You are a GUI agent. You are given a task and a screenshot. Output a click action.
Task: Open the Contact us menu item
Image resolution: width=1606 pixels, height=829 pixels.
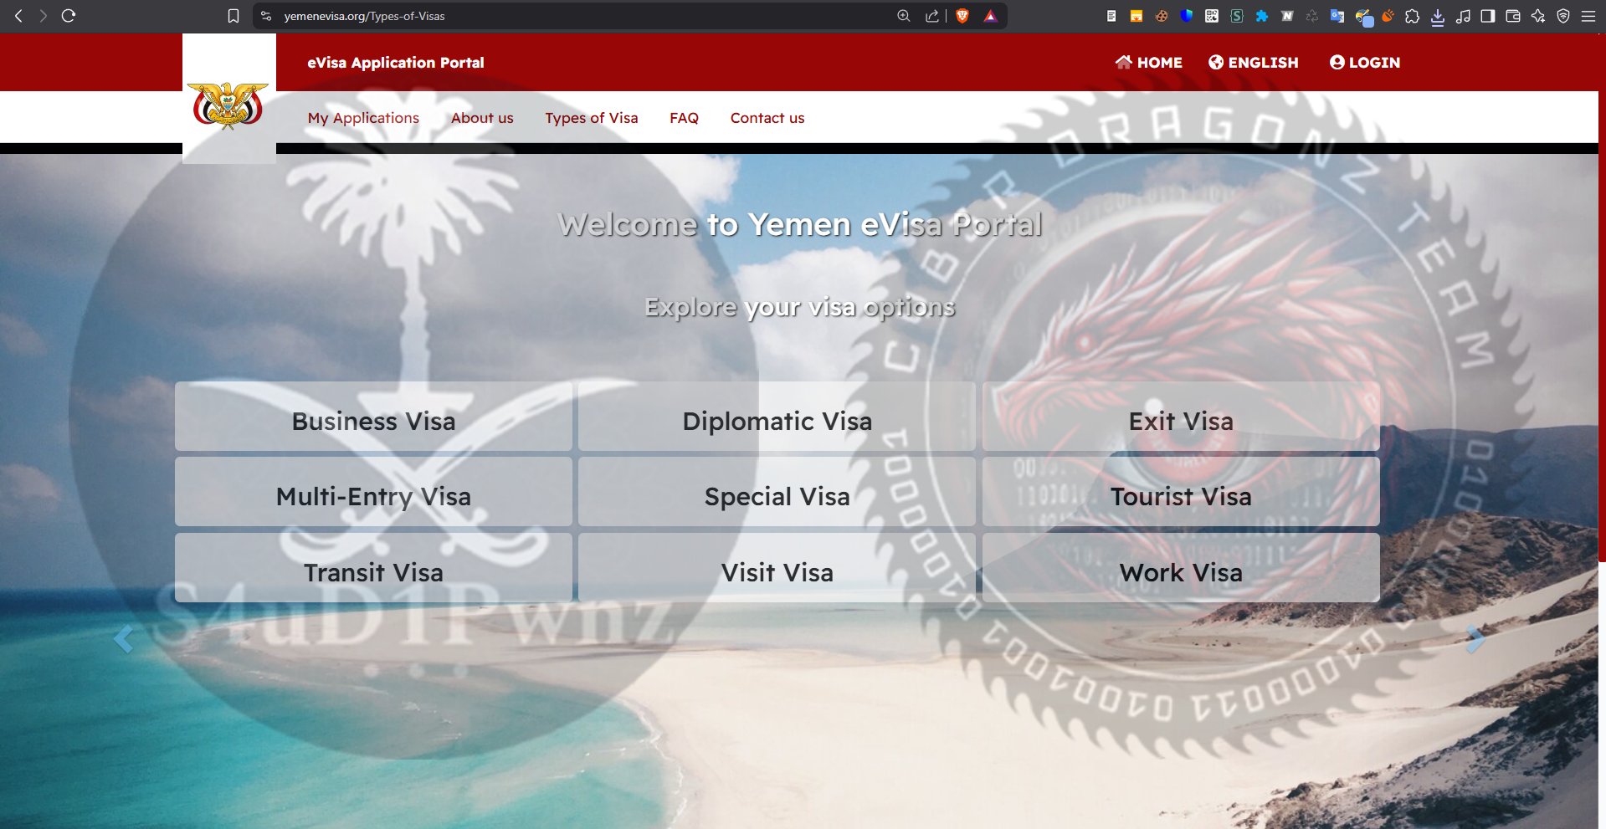coord(767,118)
